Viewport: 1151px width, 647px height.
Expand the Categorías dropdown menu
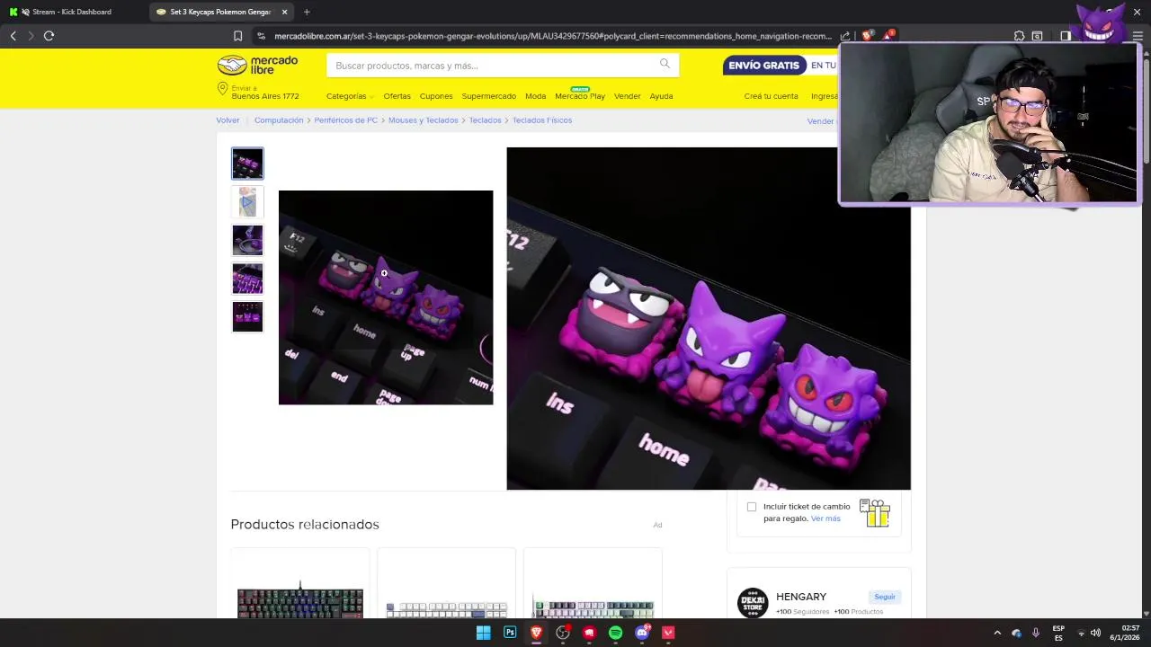point(350,96)
